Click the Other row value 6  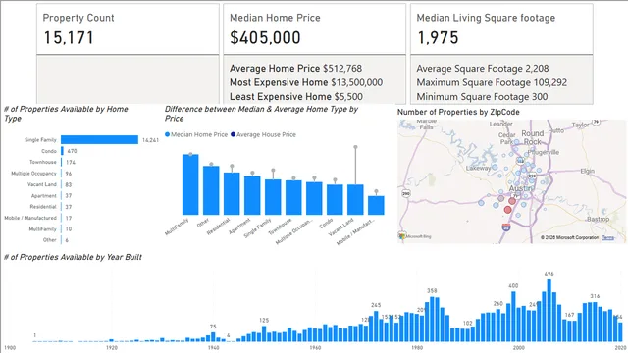67,240
